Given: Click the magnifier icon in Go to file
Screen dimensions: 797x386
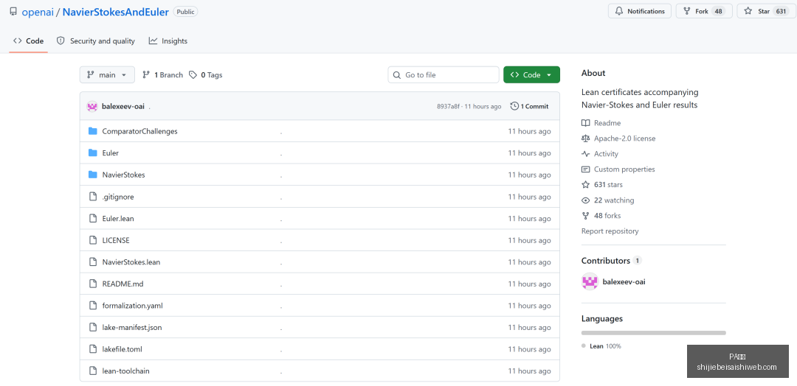Looking at the screenshot, I should coord(397,74).
